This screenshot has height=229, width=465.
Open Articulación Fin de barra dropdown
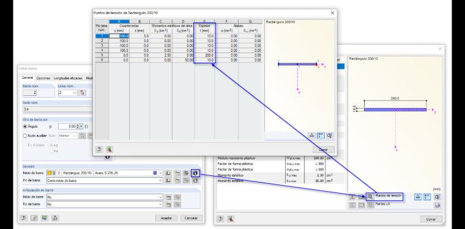coord(161,204)
